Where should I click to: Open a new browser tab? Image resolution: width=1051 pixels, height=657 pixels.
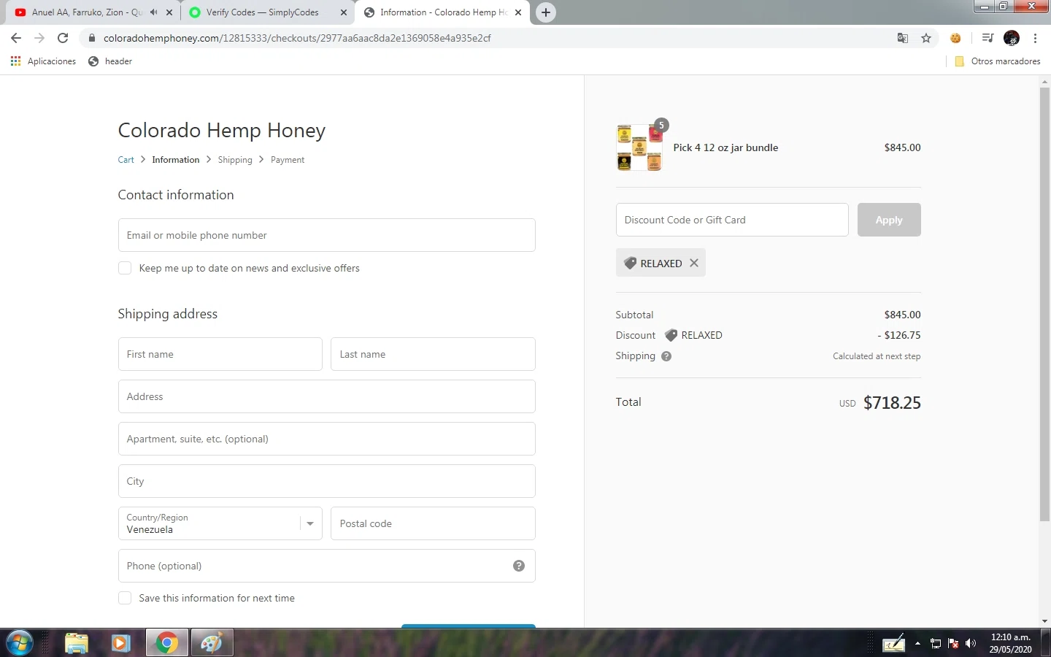546,12
